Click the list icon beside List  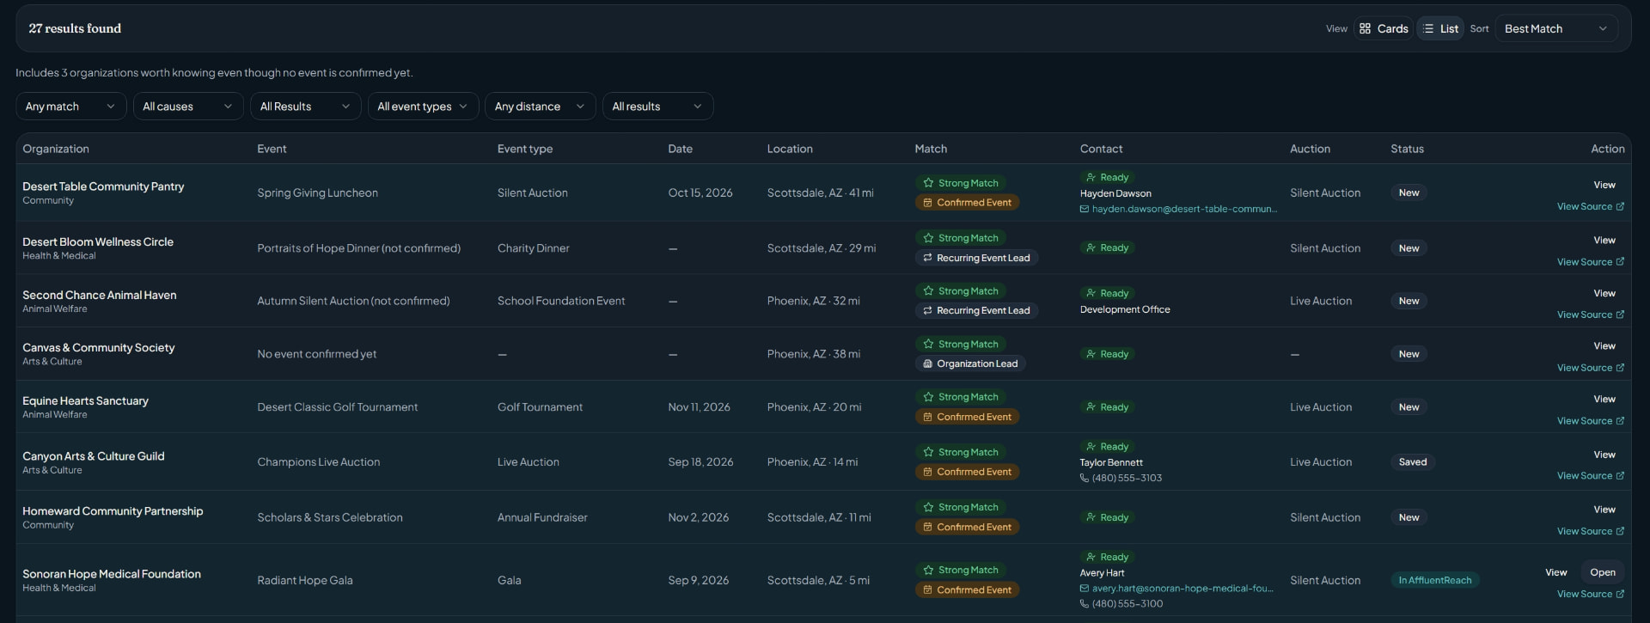[x=1428, y=28]
